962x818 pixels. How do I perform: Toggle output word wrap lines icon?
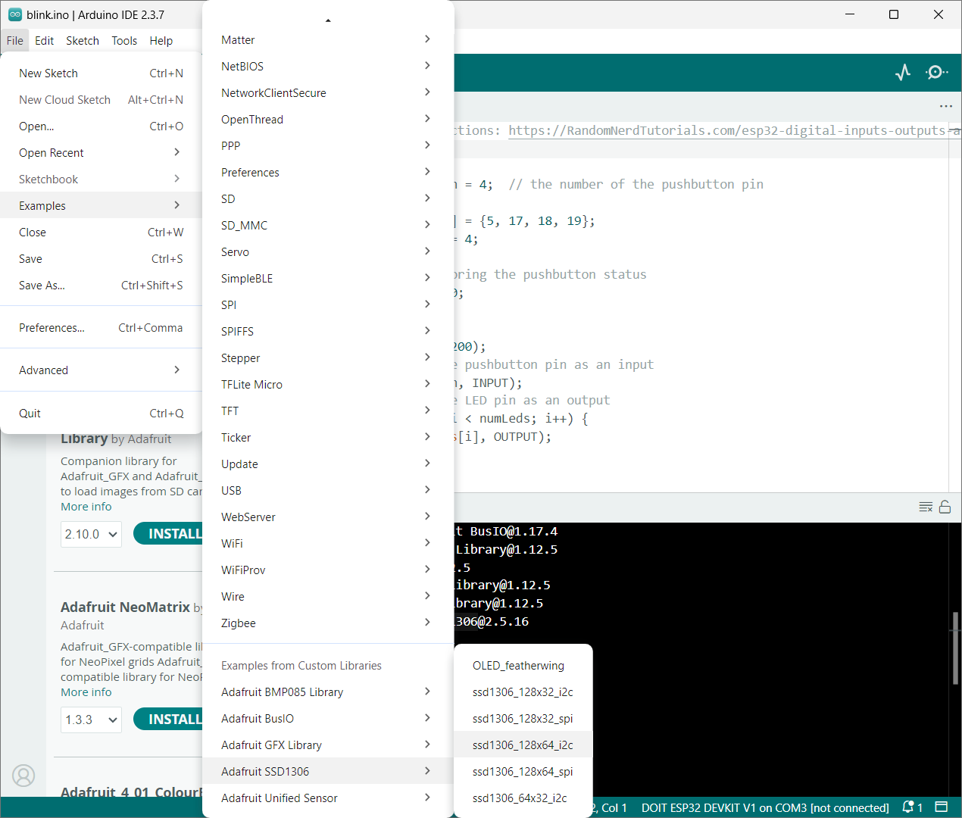pyautogui.click(x=926, y=507)
